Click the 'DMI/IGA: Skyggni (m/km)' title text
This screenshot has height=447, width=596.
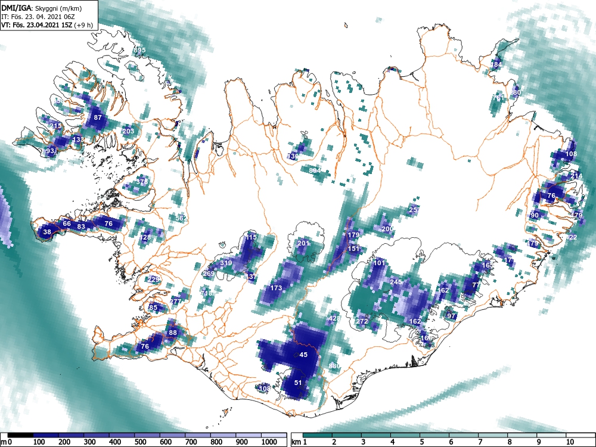click(42, 8)
